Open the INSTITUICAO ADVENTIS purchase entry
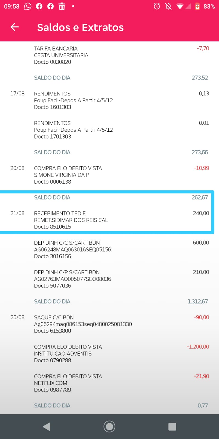Screen dimensions: 219x439 109,353
